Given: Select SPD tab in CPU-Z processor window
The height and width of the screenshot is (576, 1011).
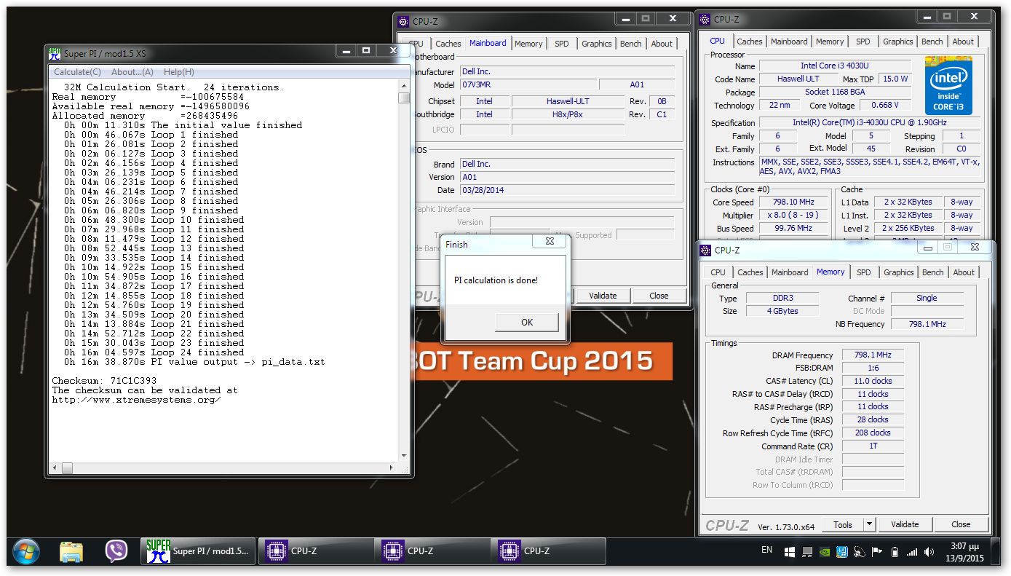Looking at the screenshot, I should pyautogui.click(x=863, y=42).
